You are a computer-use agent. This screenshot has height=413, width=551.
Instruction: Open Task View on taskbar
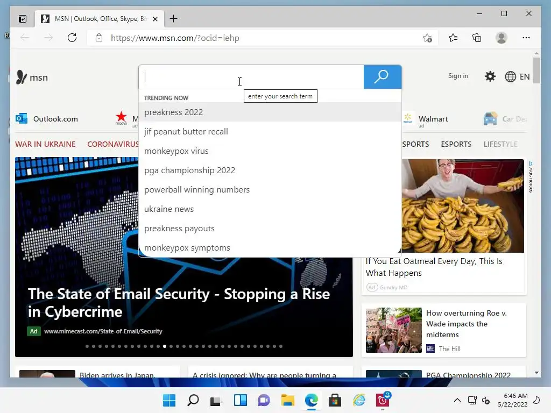click(216, 400)
